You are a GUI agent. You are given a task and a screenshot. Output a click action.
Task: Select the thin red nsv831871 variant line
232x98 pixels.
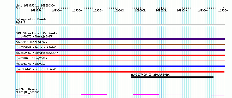tap(120, 61)
